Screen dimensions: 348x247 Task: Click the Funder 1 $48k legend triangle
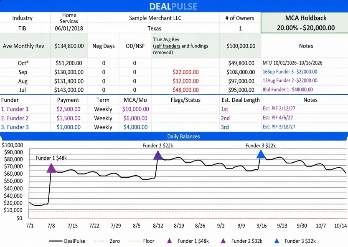click(169, 241)
